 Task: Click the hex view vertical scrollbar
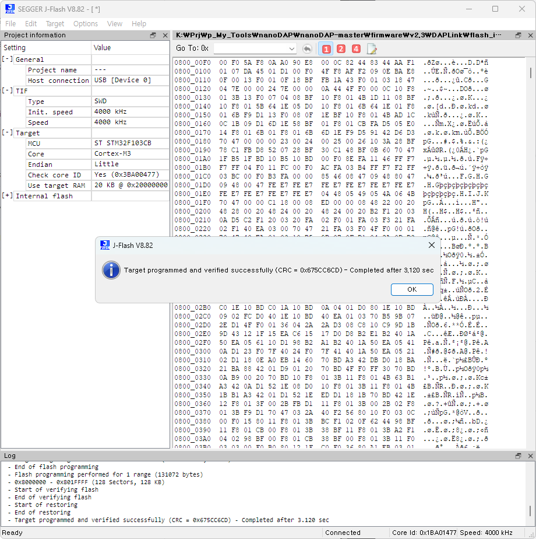coord(531,233)
